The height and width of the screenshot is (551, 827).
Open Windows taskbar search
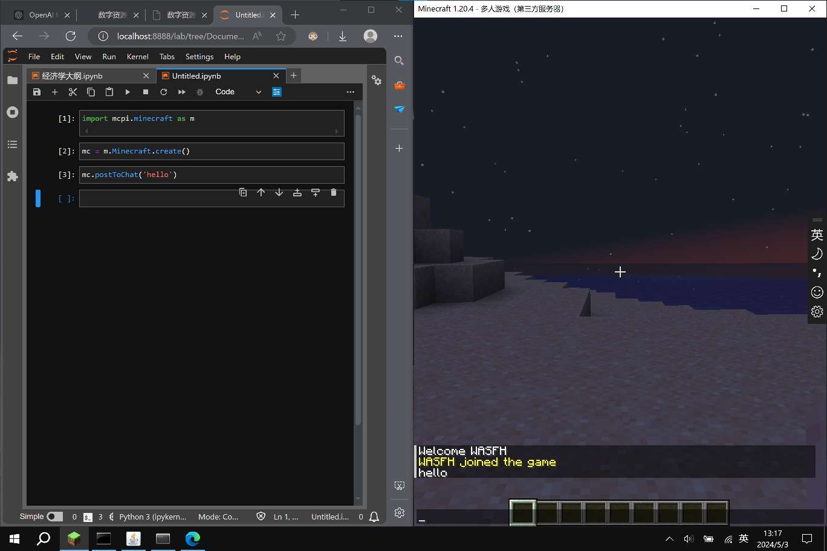(44, 538)
